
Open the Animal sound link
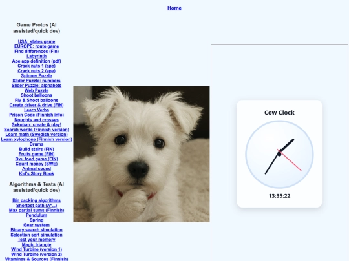[36, 169]
